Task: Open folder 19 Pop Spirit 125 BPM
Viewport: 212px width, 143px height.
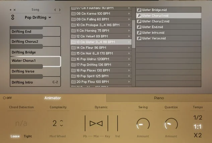Action: (101, 76)
